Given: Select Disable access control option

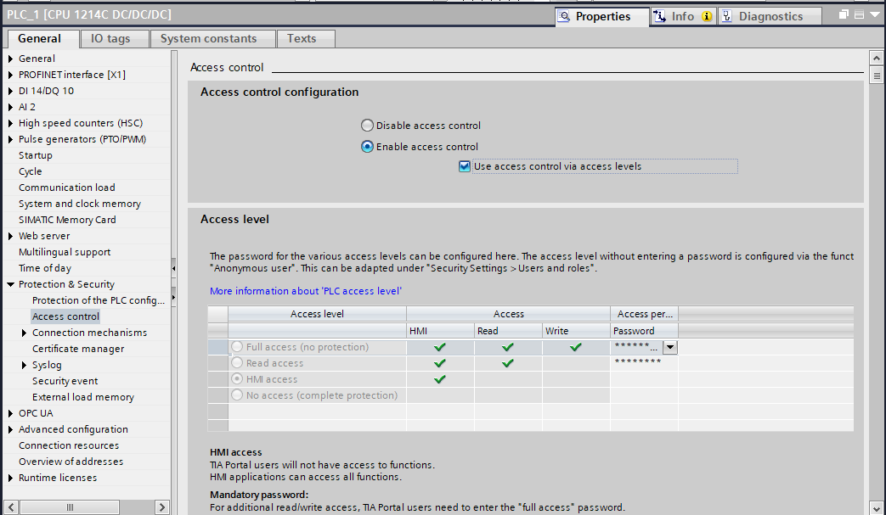Looking at the screenshot, I should pyautogui.click(x=368, y=126).
